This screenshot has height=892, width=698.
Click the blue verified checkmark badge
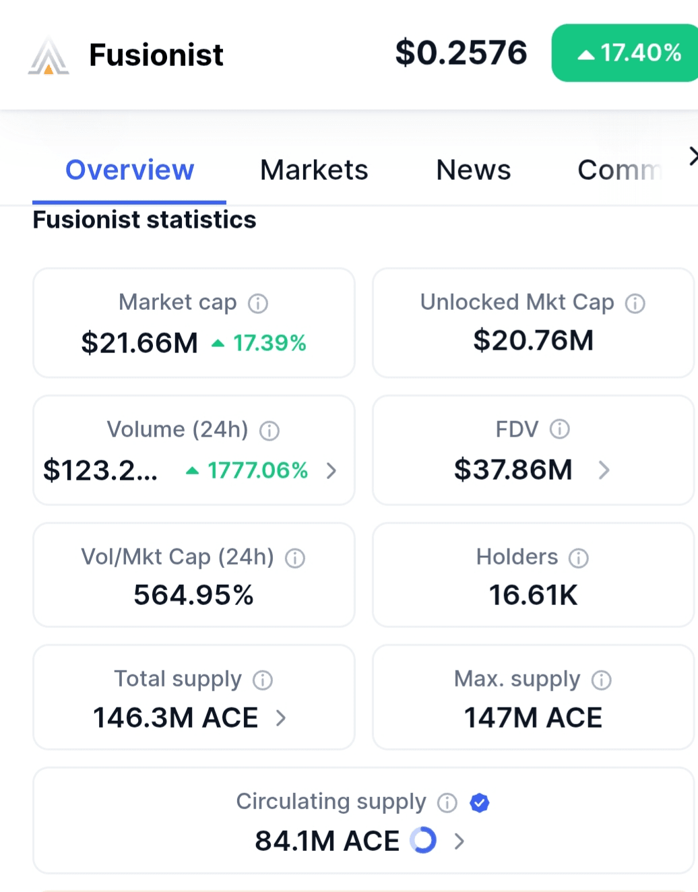pos(480,802)
